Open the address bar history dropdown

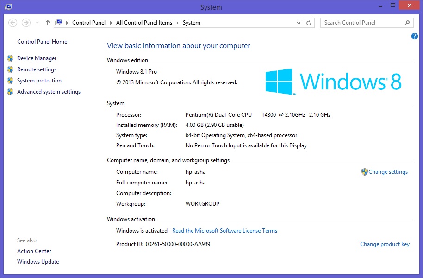(299, 23)
